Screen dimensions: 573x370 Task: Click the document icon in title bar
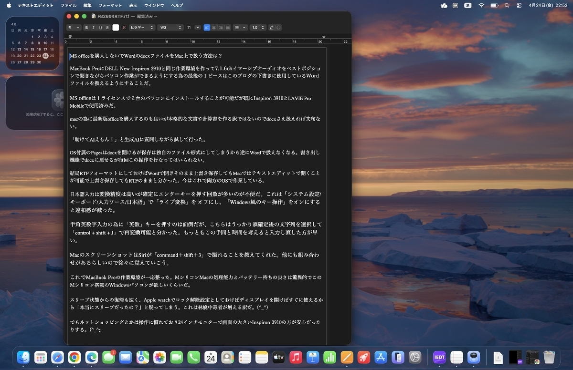pos(94,16)
